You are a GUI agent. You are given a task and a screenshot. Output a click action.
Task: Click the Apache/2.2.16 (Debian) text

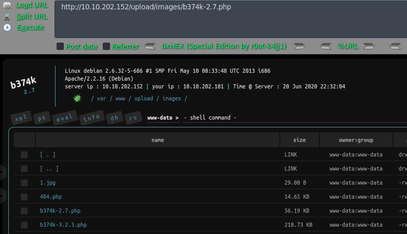pyautogui.click(x=99, y=79)
